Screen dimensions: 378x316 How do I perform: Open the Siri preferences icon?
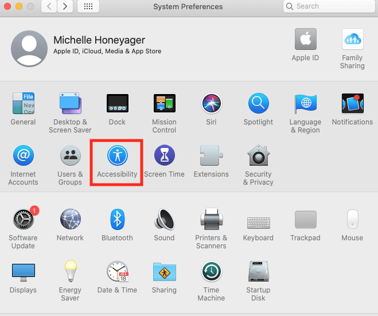[211, 104]
